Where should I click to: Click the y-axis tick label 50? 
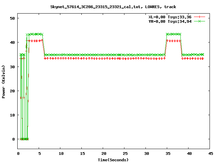tap(12, 18)
